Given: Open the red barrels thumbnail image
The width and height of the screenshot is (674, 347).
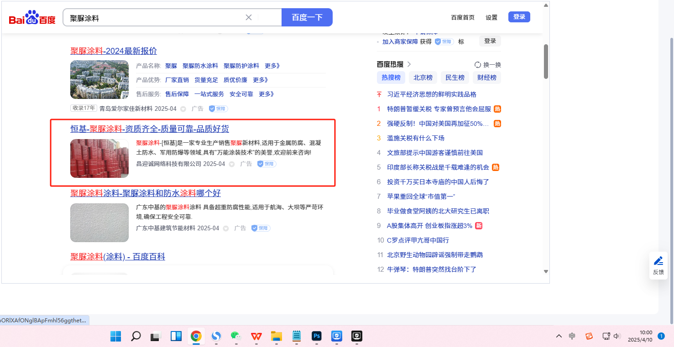Looking at the screenshot, I should (x=99, y=158).
